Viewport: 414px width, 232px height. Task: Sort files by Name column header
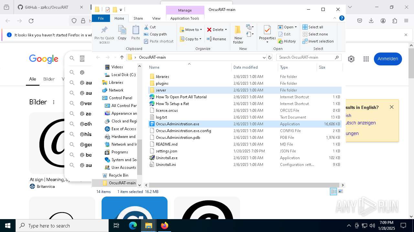click(189, 67)
